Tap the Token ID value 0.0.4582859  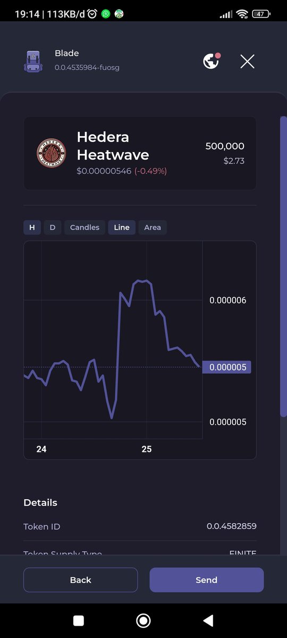(232, 526)
